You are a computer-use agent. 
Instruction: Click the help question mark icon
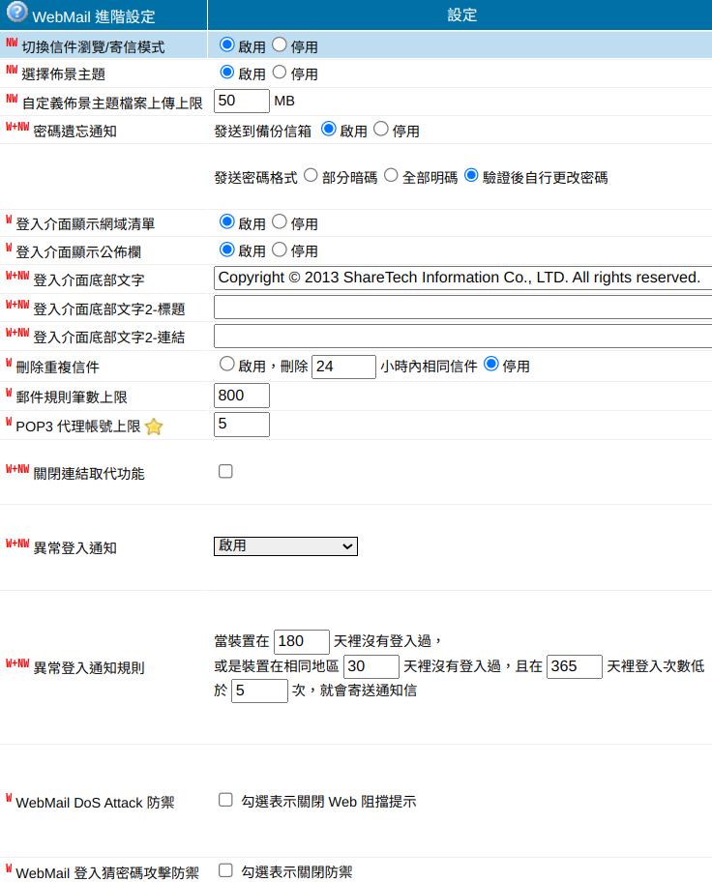(16, 14)
